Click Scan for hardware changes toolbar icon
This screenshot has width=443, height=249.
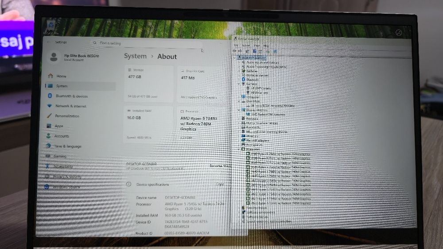point(275,51)
